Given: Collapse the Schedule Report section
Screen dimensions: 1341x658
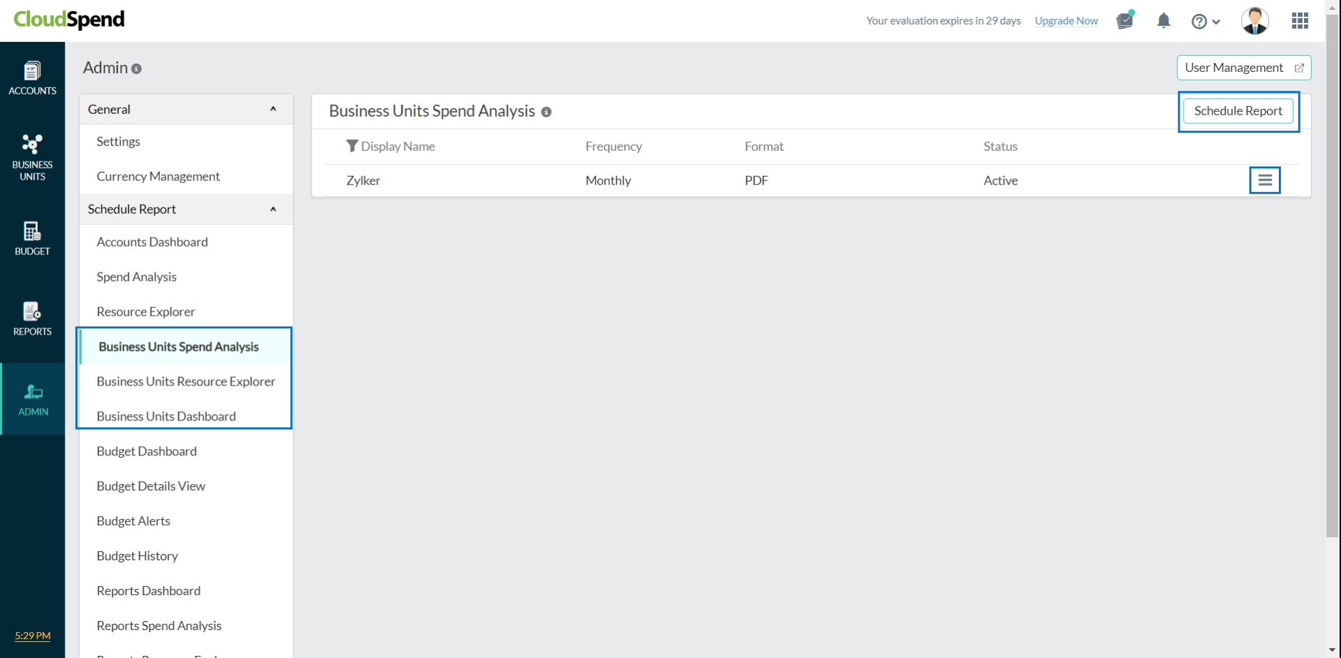Looking at the screenshot, I should point(272,209).
